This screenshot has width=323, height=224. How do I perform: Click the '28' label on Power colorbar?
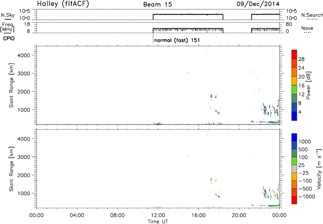pos(301,59)
